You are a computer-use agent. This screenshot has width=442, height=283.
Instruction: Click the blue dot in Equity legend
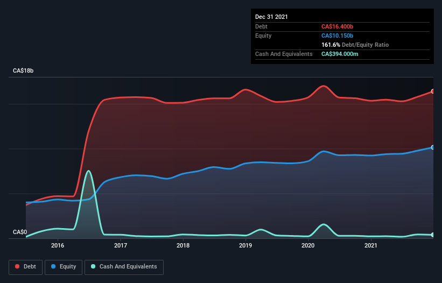pyautogui.click(x=53, y=266)
